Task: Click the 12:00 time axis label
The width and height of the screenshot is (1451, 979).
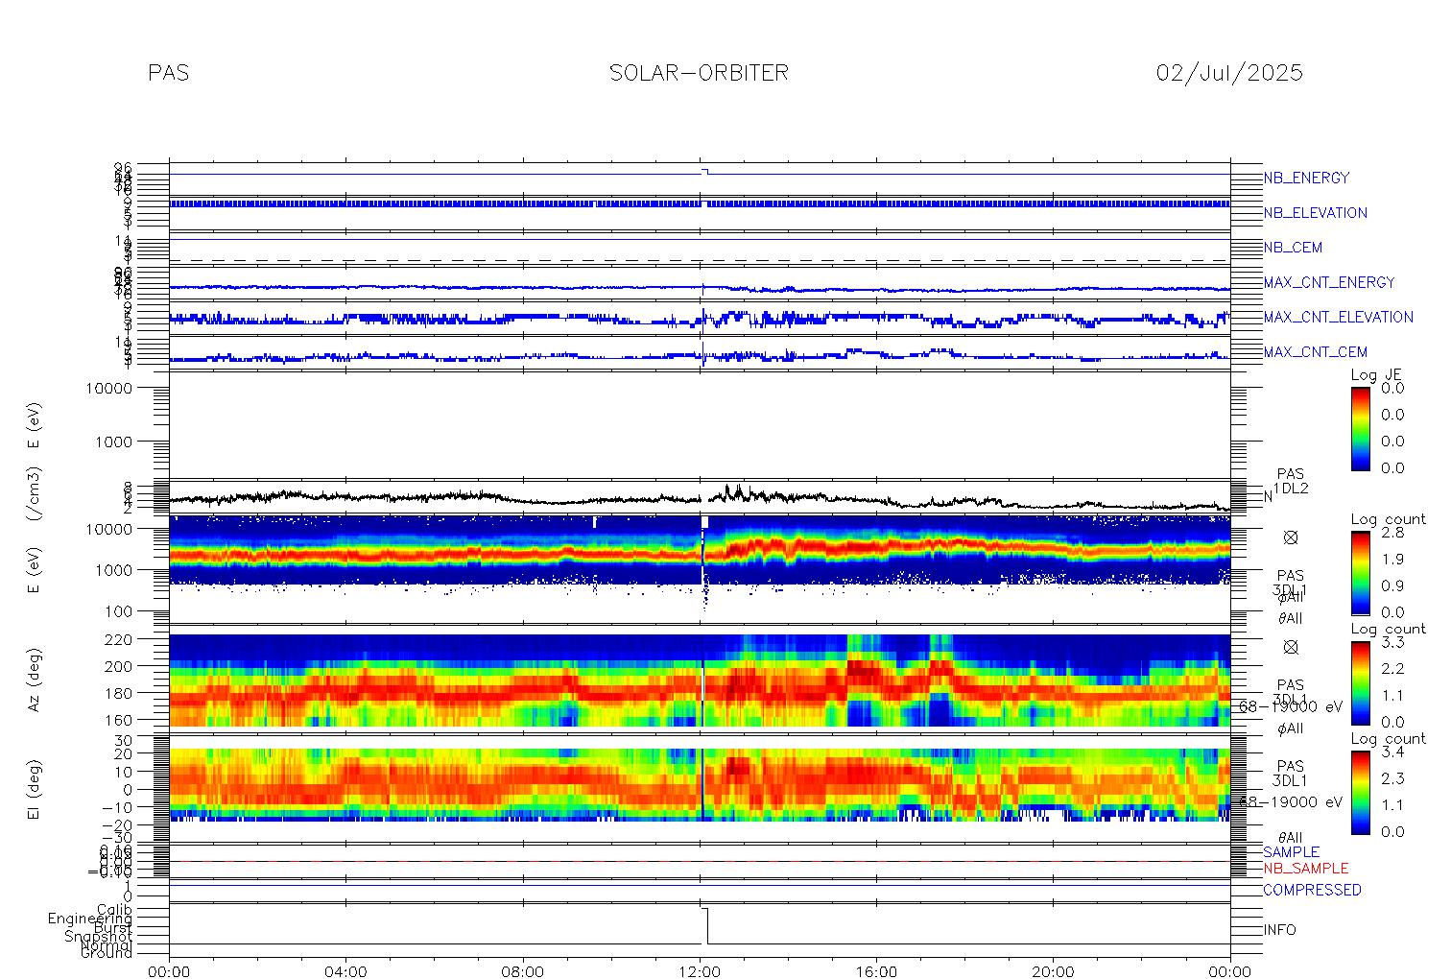Action: click(700, 971)
